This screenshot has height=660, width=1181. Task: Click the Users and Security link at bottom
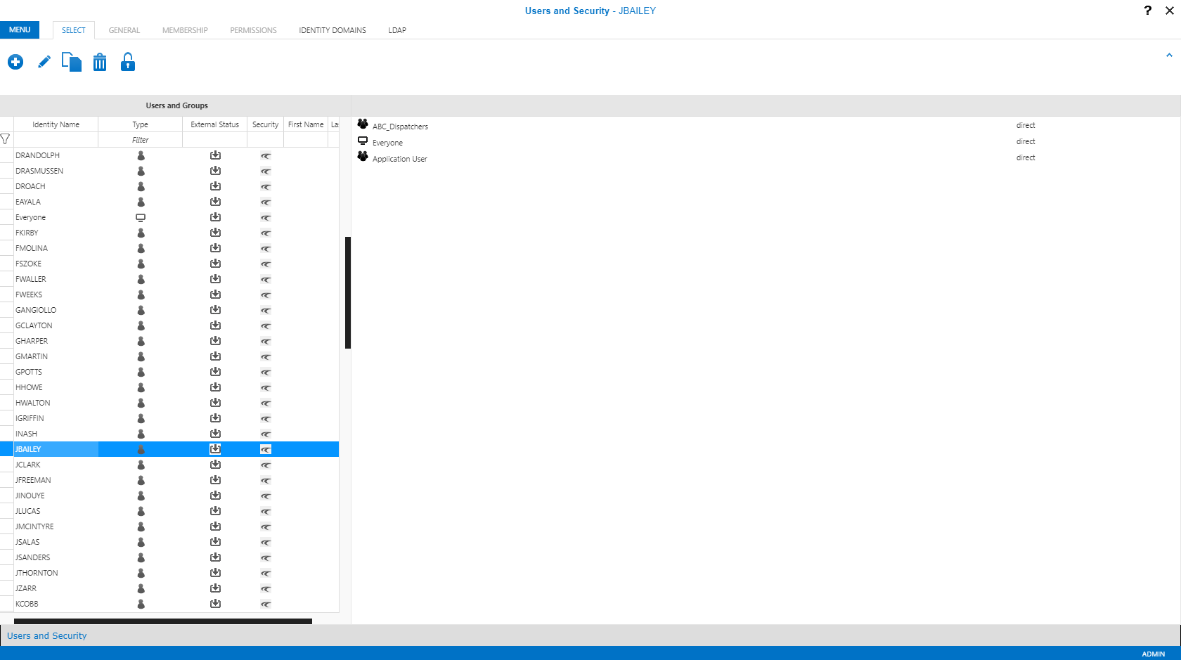(46, 635)
